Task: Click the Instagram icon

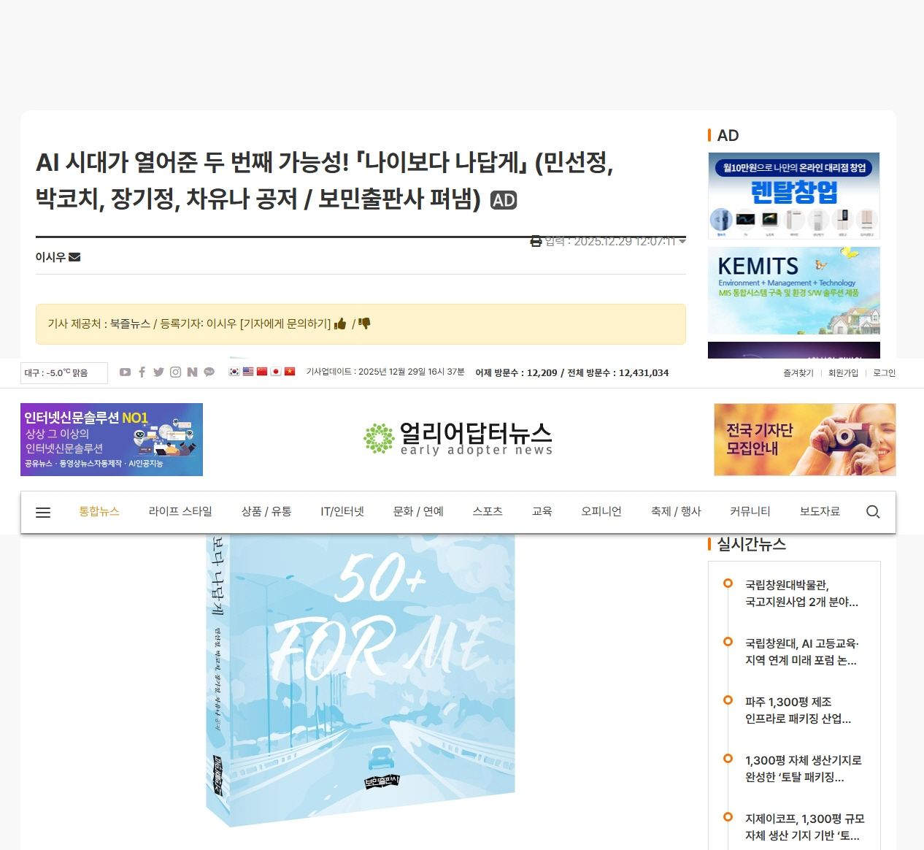Action: tap(175, 372)
